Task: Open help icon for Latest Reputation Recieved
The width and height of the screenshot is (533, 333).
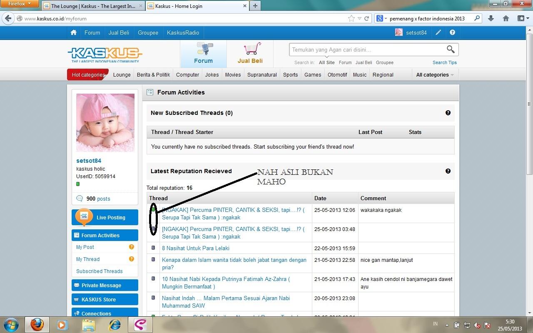Action: 448,171
